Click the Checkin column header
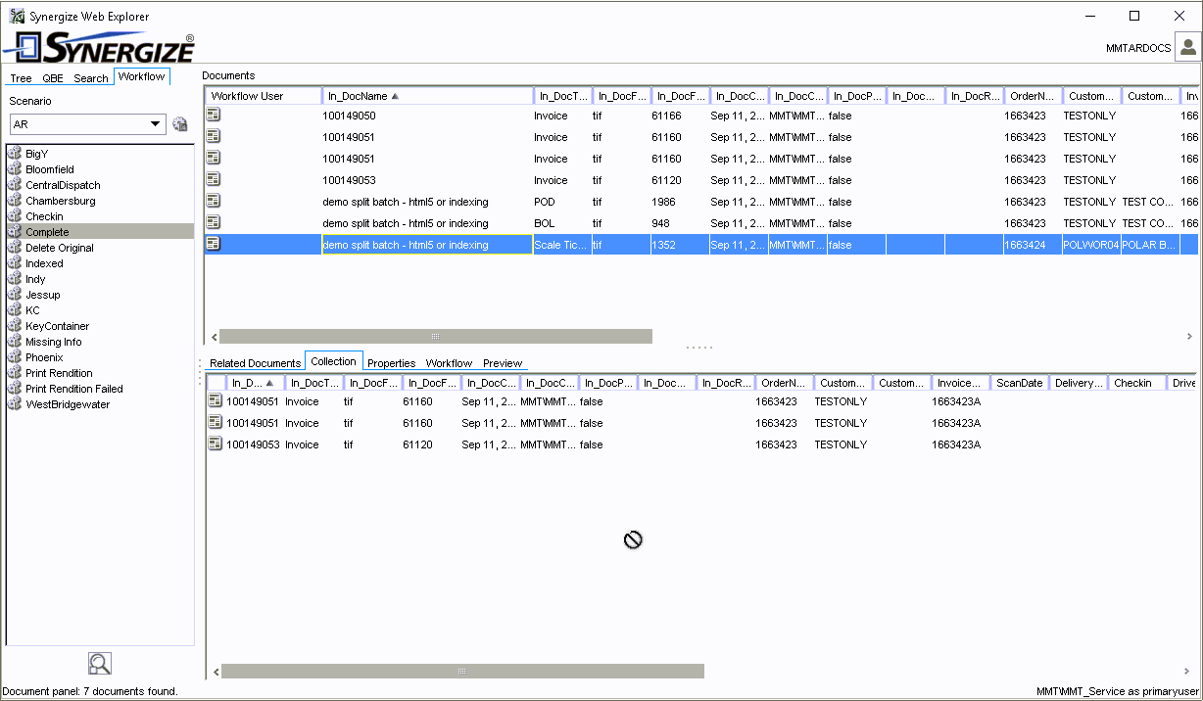The height and width of the screenshot is (701, 1203). [x=1137, y=383]
